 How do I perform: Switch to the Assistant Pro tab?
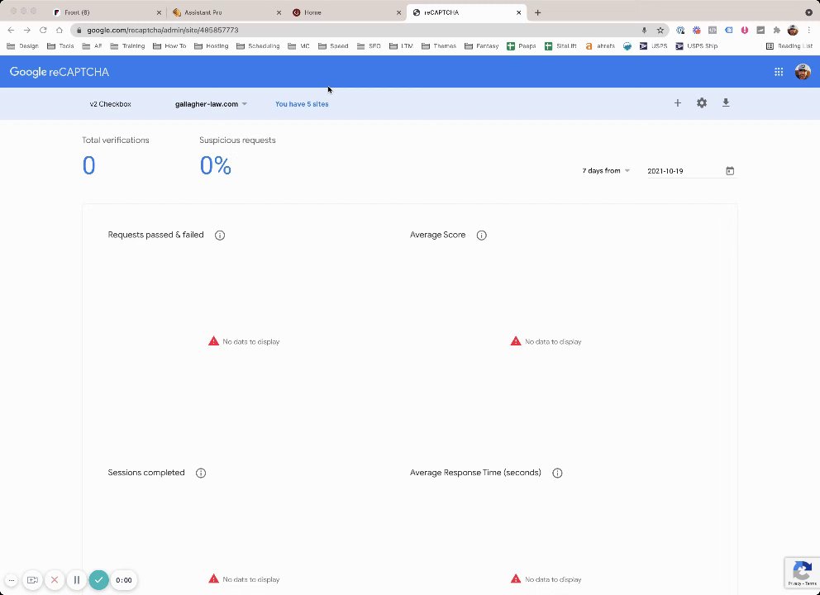coord(226,12)
